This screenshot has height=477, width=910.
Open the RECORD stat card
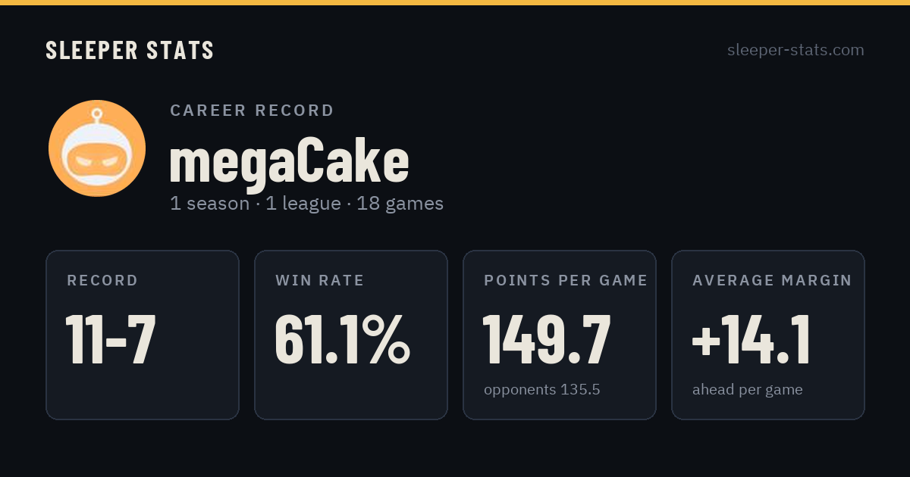tap(143, 335)
